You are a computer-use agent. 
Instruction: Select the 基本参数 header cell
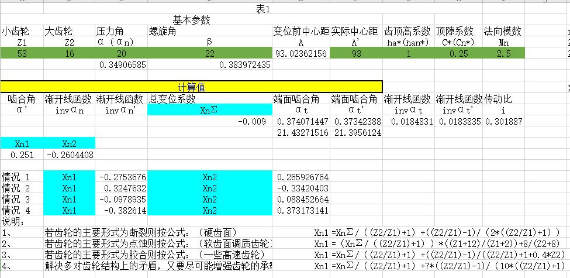[x=191, y=20]
